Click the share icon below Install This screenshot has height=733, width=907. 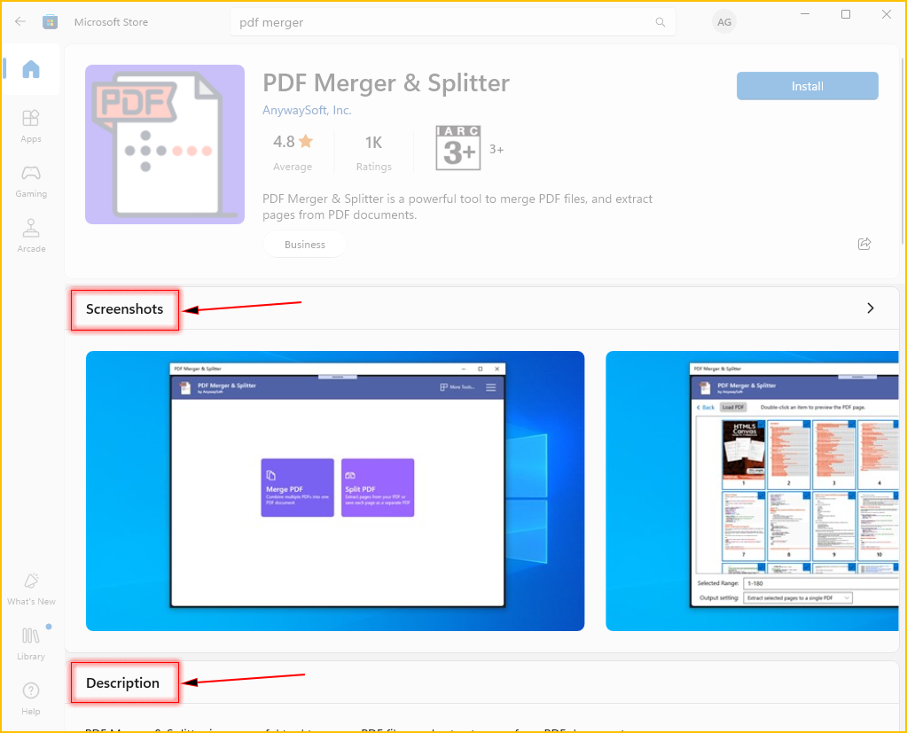coord(864,244)
